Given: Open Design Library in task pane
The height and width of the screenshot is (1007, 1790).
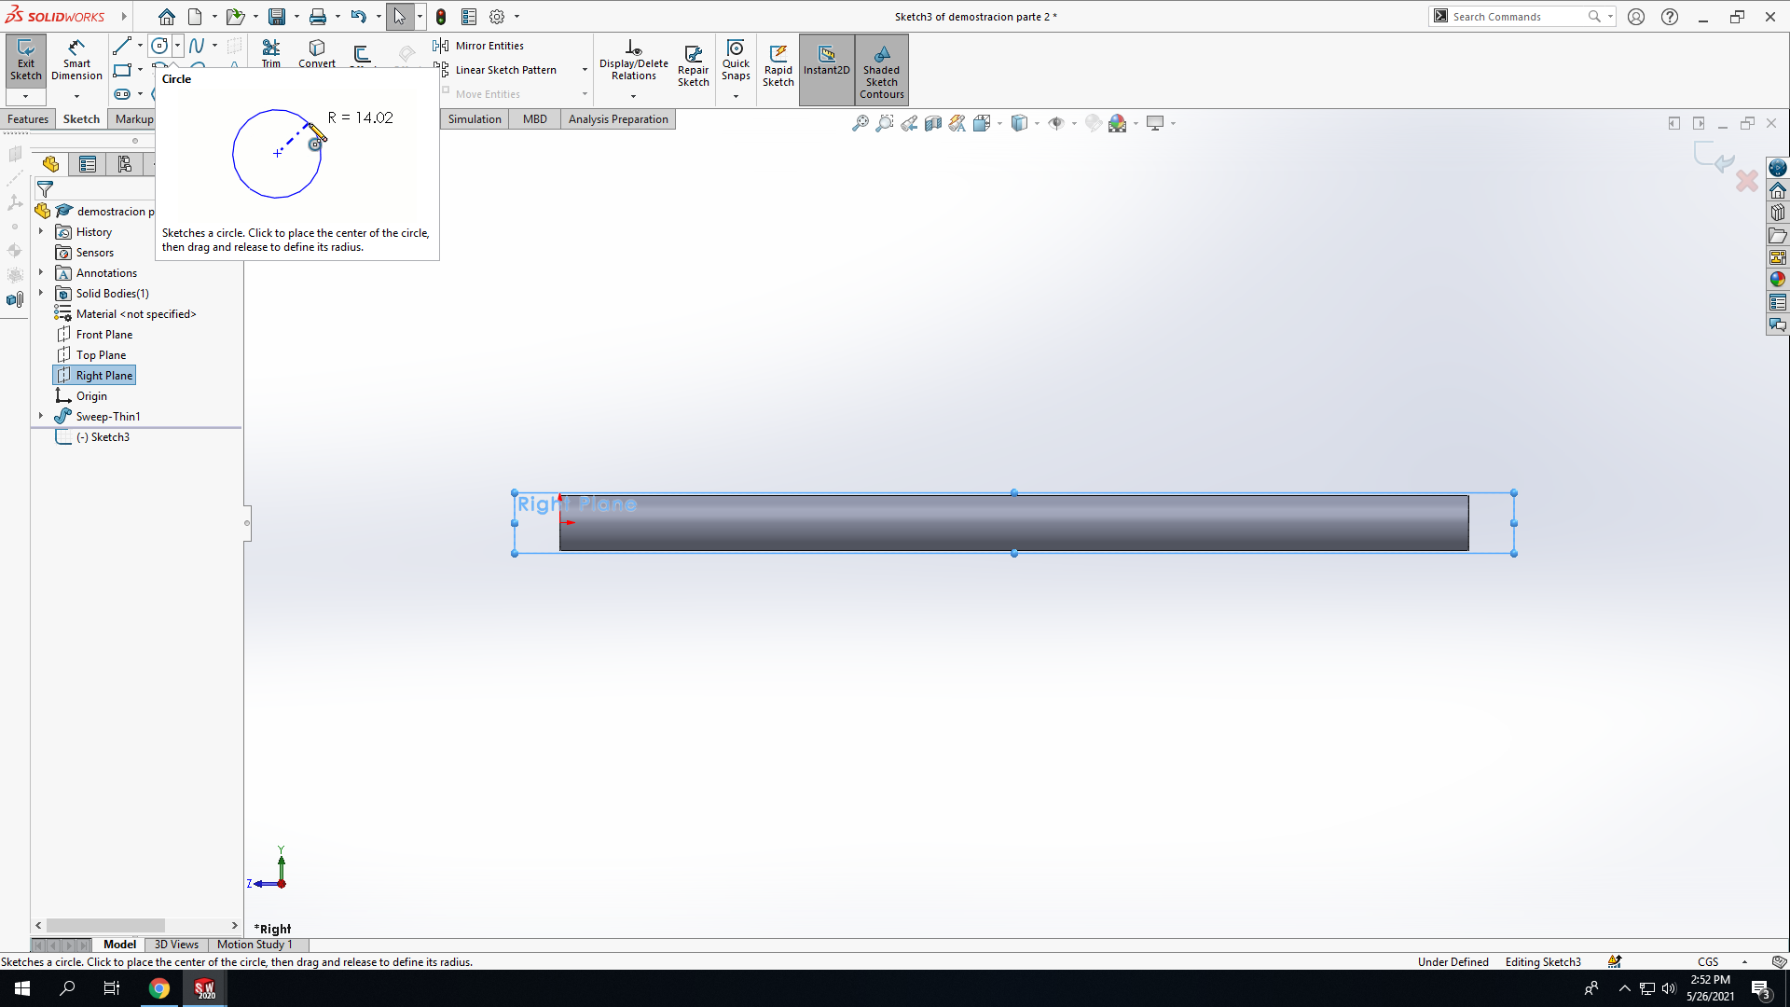Looking at the screenshot, I should pos(1778,213).
